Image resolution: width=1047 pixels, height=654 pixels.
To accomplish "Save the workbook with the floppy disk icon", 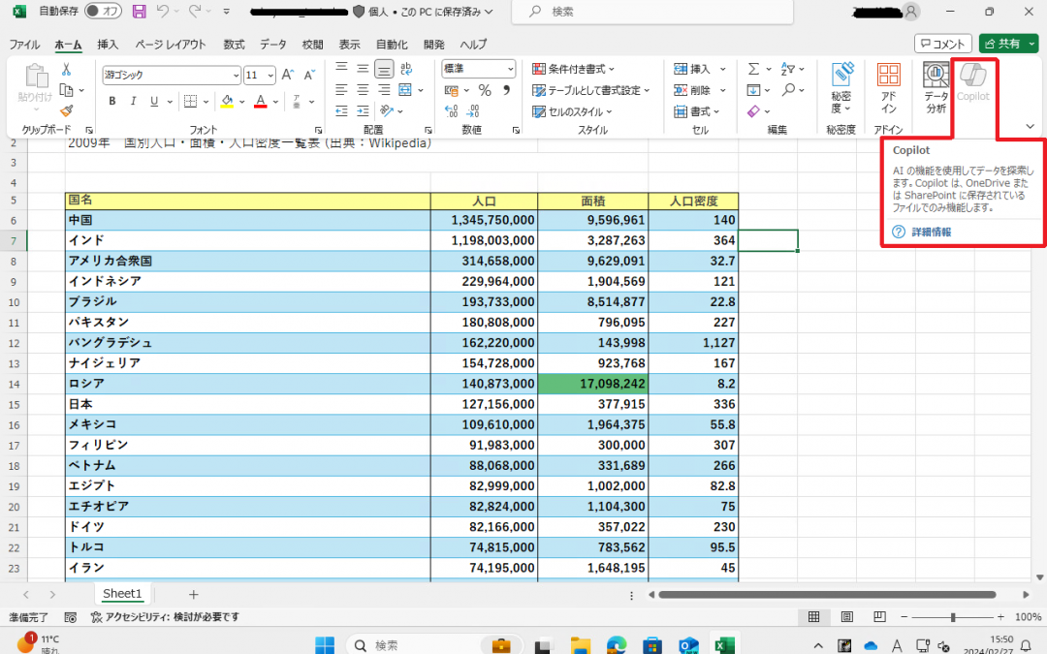I will click(140, 12).
